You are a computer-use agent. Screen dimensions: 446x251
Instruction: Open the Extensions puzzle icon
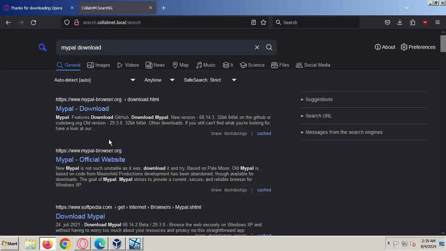pyautogui.click(x=413, y=22)
